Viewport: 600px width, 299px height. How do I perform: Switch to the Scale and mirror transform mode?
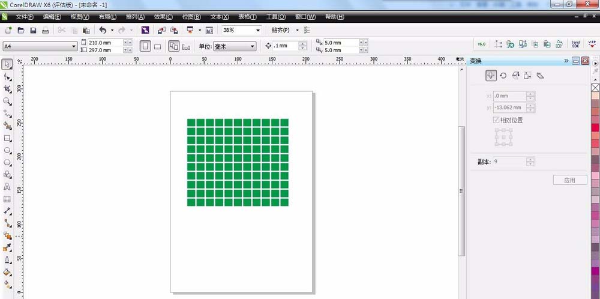click(x=515, y=76)
